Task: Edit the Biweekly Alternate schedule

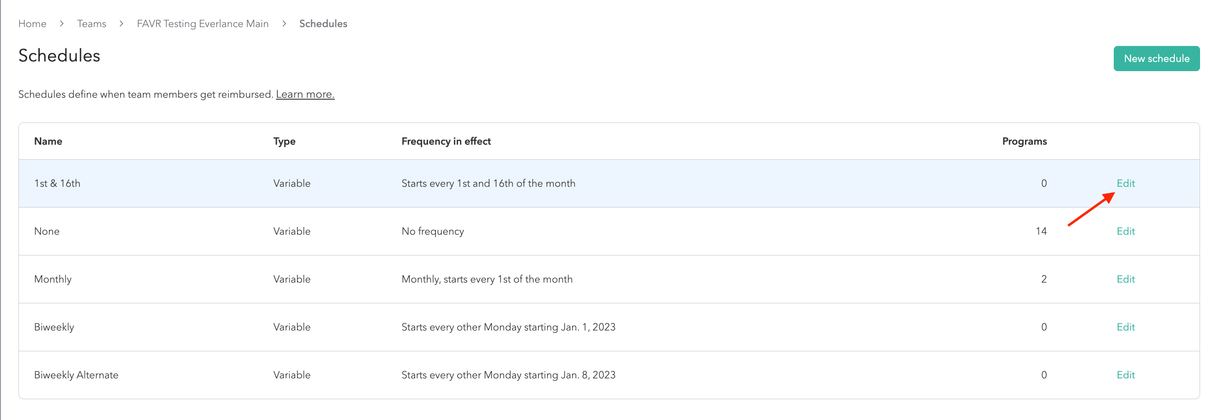Action: click(1125, 375)
